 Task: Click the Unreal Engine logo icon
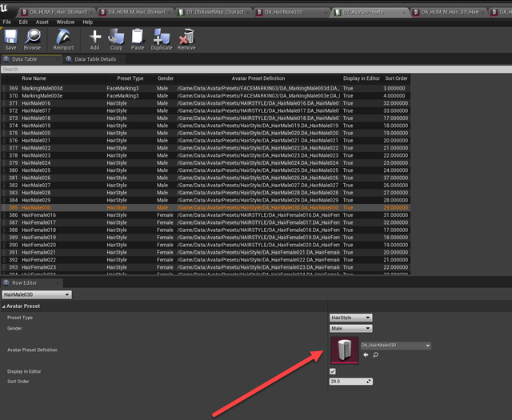pyautogui.click(x=4, y=8)
